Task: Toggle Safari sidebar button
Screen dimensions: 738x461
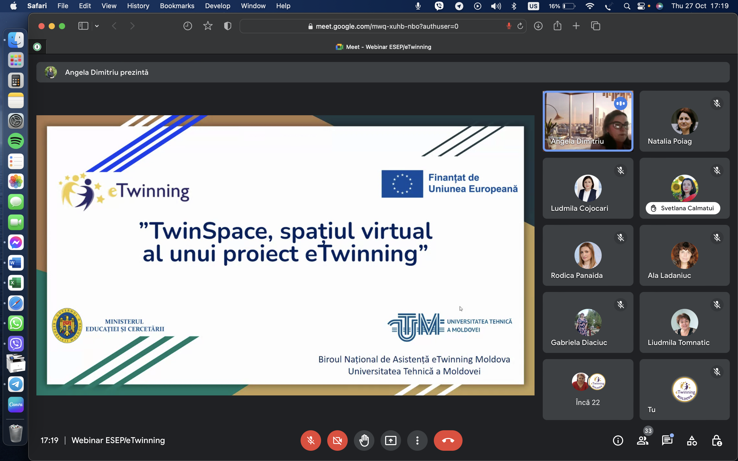Action: click(83, 26)
